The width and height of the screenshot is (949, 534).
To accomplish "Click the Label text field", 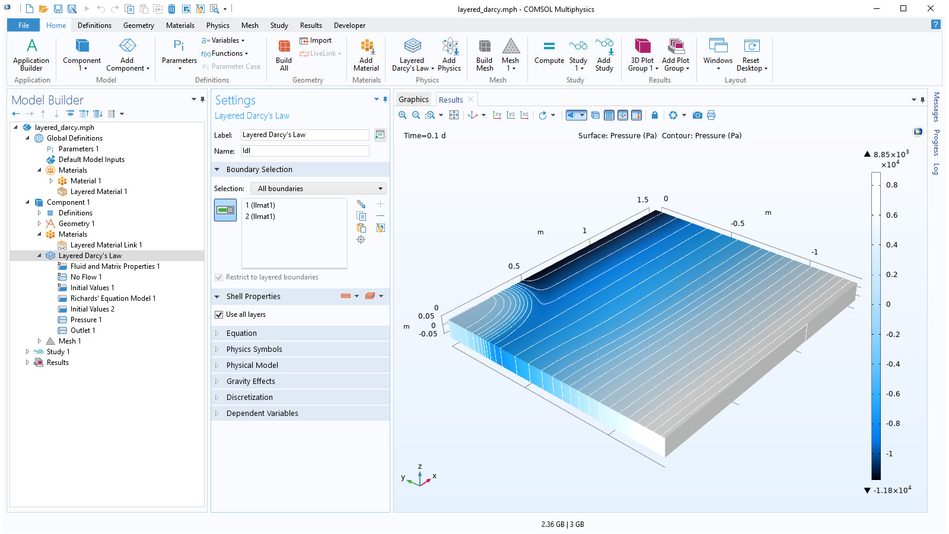I will click(x=305, y=135).
